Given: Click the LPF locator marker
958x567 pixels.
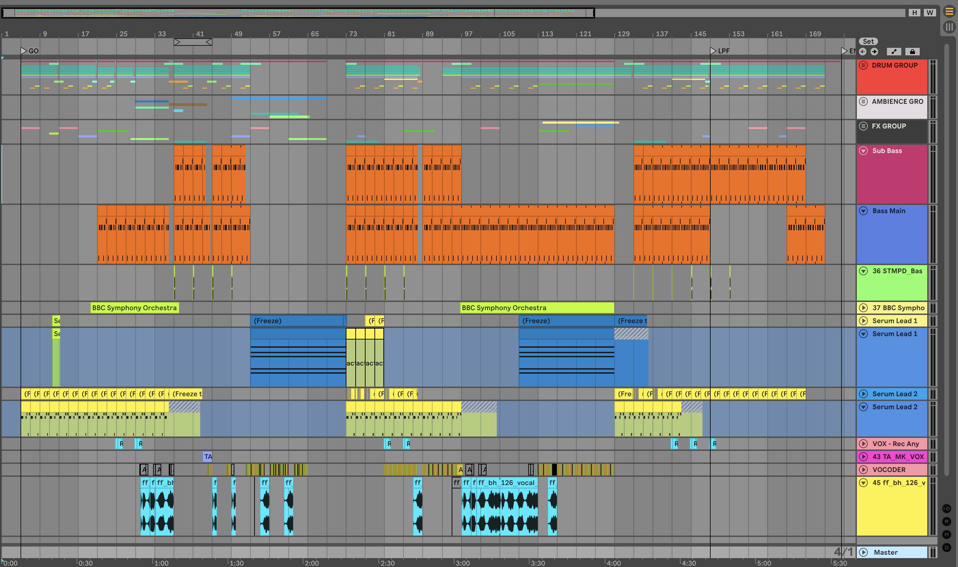Looking at the screenshot, I should [x=713, y=51].
